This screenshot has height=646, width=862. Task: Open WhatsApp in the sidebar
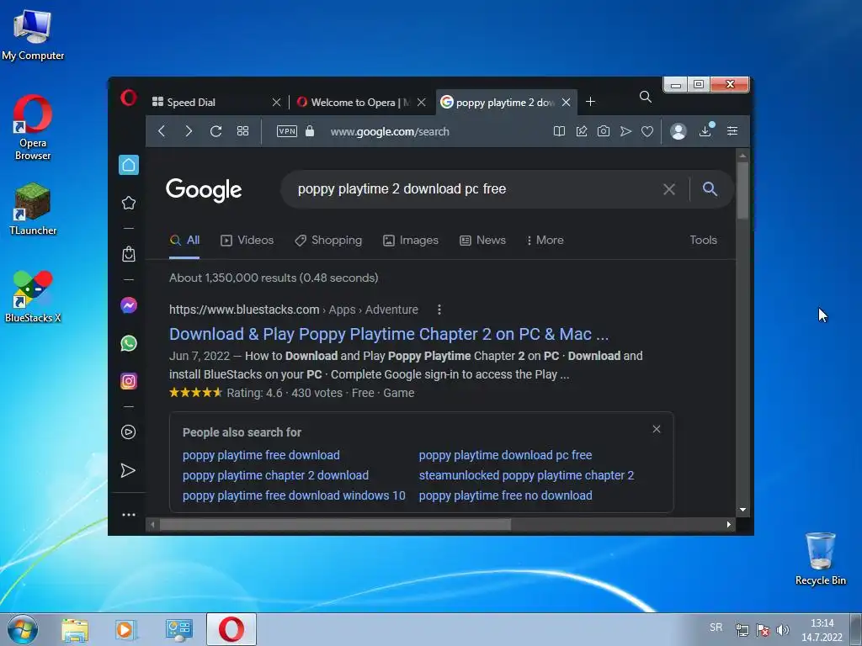tap(129, 343)
